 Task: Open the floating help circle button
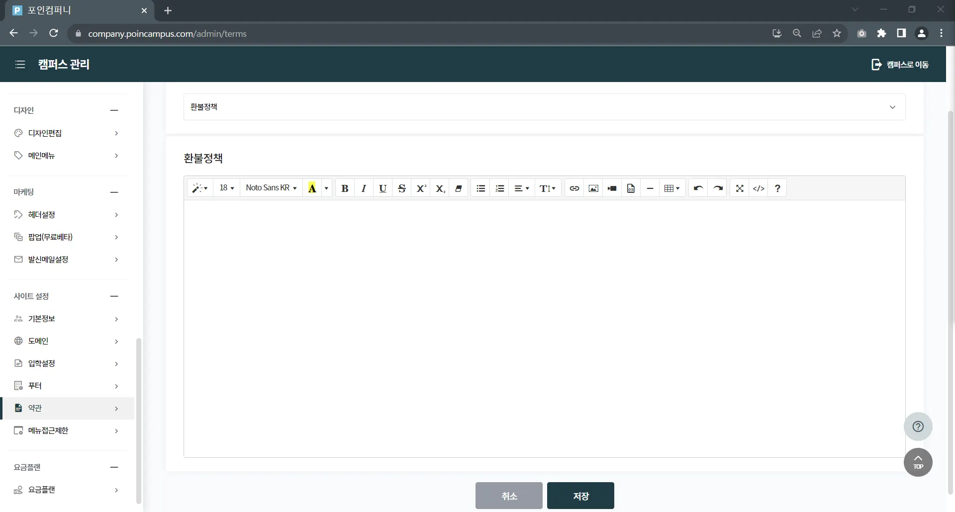click(x=918, y=427)
